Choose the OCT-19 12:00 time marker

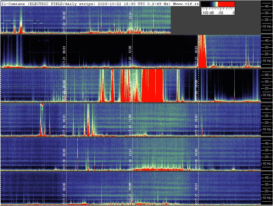coord(130,125)
